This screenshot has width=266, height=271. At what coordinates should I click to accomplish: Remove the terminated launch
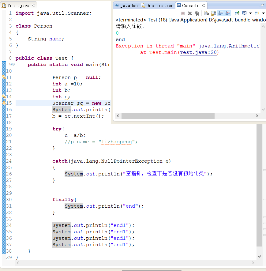tap(189, 13)
